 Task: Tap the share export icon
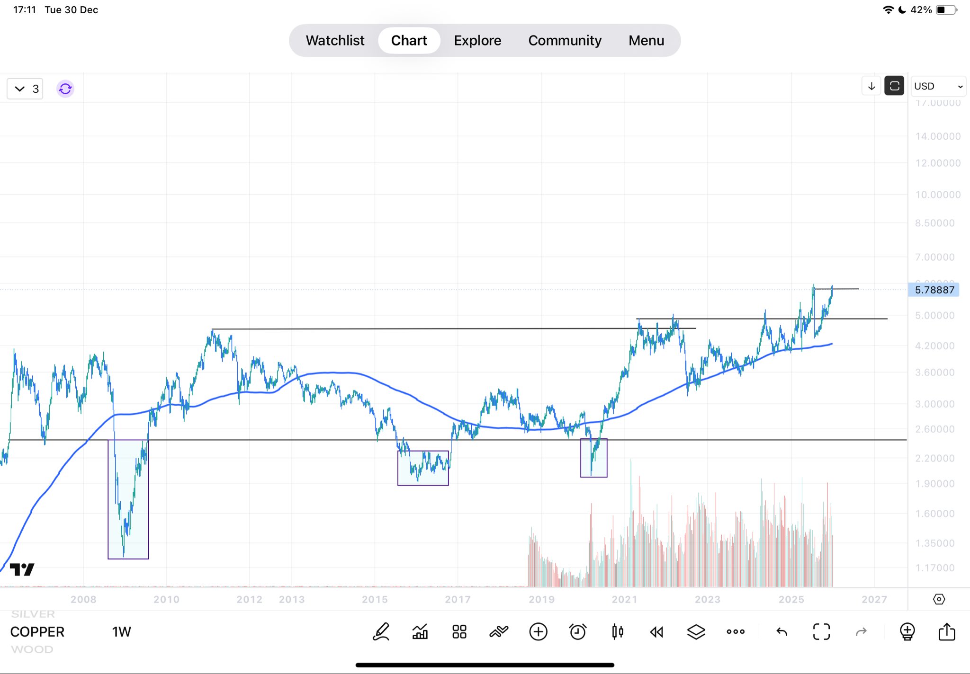(946, 632)
